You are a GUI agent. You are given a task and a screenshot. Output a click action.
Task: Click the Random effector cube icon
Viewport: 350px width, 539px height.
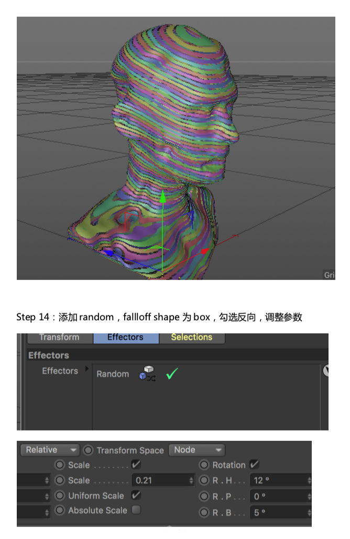click(x=147, y=374)
